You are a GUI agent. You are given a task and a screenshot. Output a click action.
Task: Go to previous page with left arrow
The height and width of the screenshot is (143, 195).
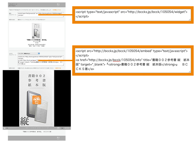(x=5, y=128)
